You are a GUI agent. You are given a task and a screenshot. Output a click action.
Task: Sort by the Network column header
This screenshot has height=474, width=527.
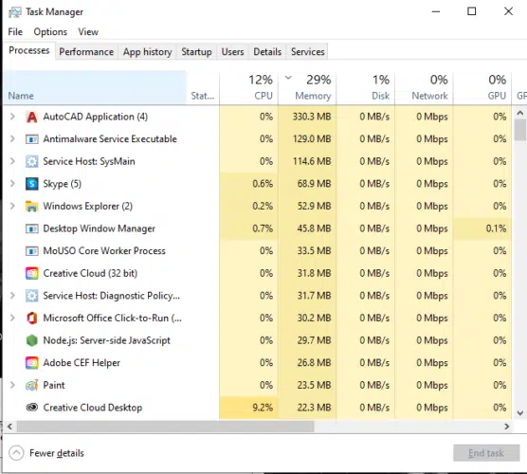point(424,88)
